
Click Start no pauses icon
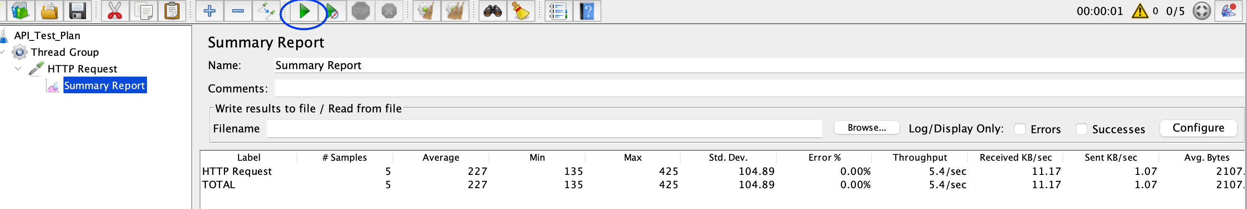(x=332, y=11)
